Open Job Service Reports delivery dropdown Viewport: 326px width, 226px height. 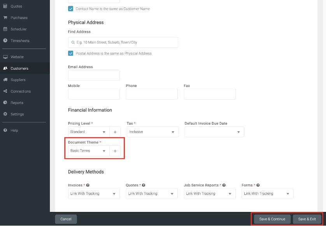click(210, 194)
